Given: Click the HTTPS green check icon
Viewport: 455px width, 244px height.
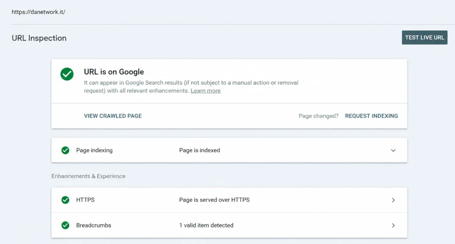Looking at the screenshot, I should pos(65,200).
